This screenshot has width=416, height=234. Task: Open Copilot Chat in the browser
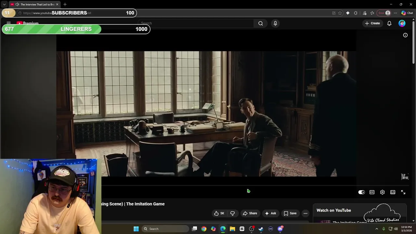pyautogui.click(x=407, y=13)
